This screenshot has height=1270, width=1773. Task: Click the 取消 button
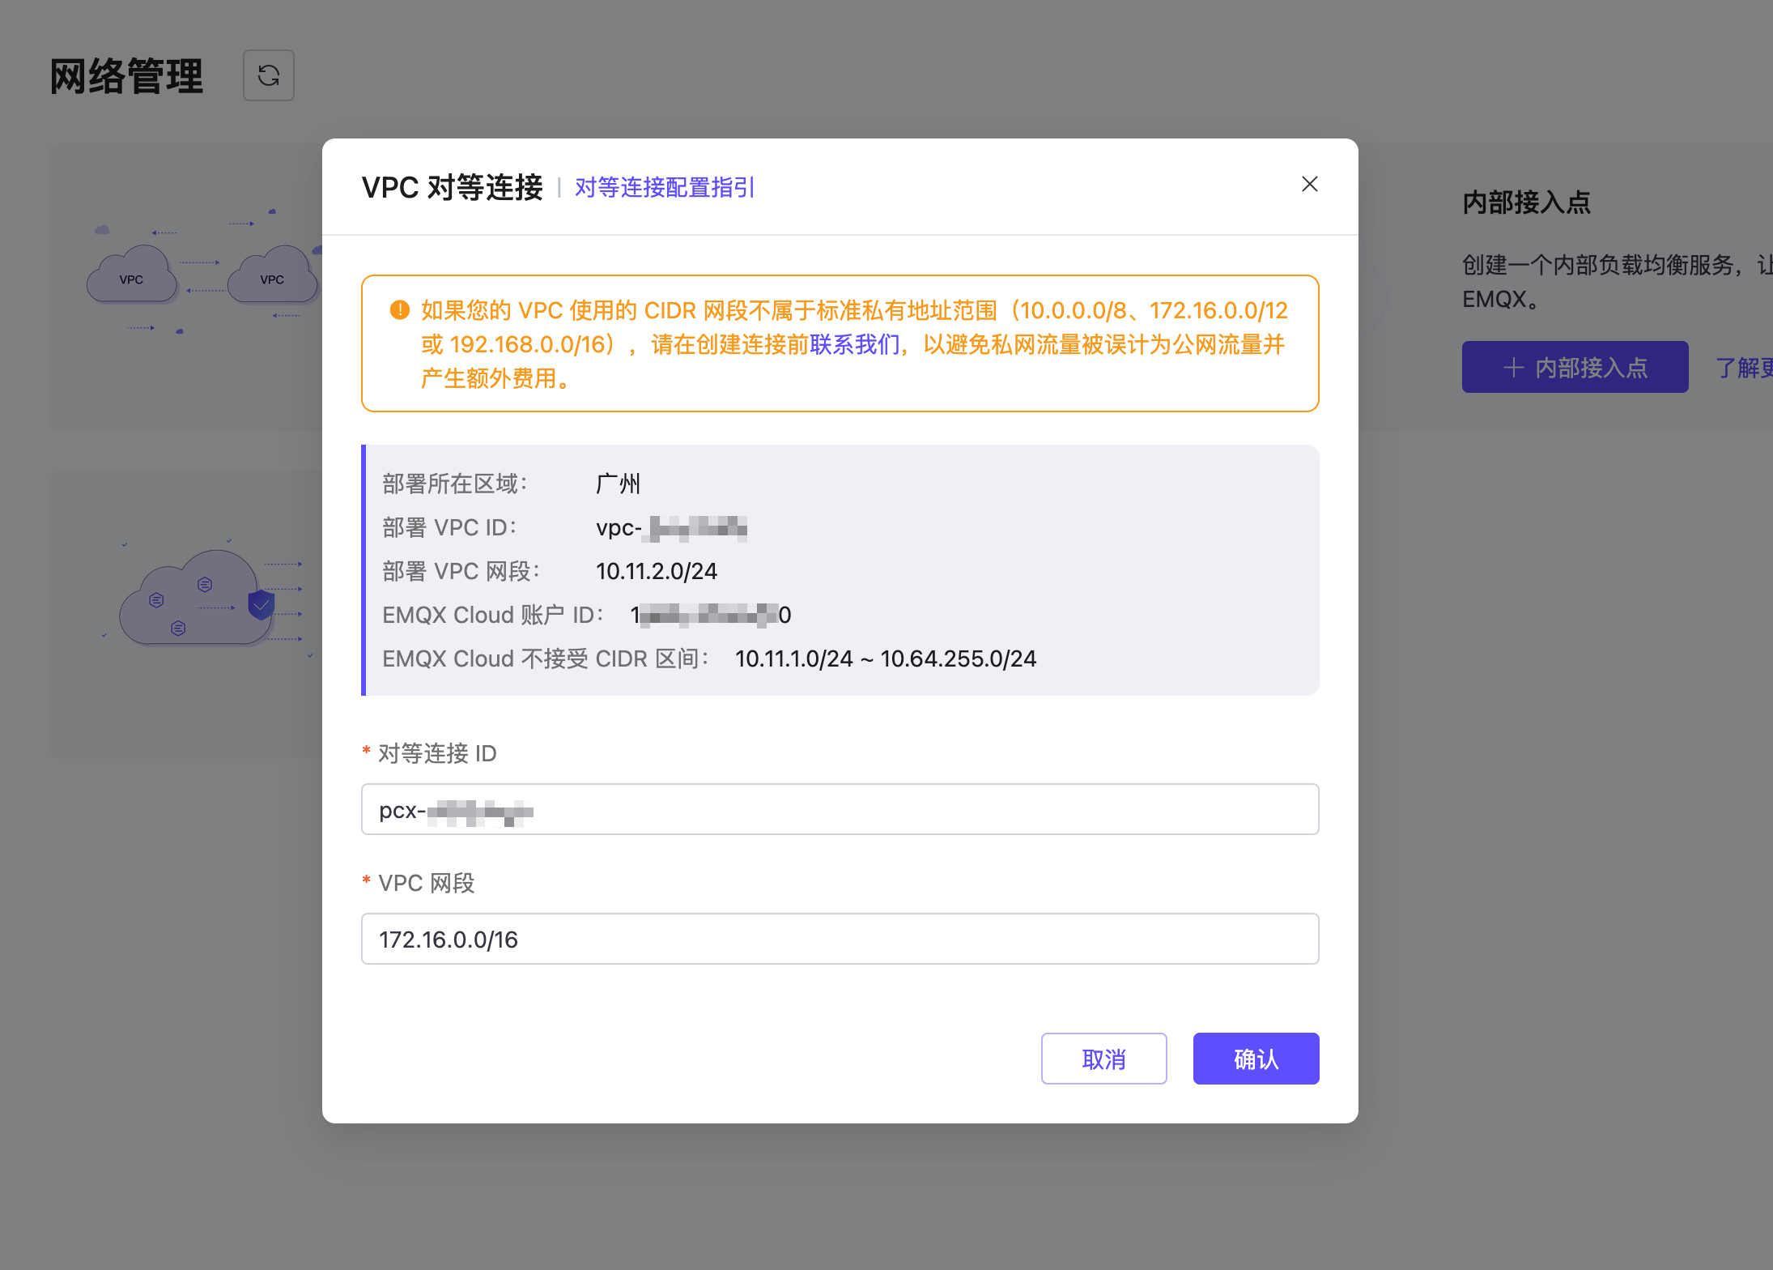coord(1103,1059)
